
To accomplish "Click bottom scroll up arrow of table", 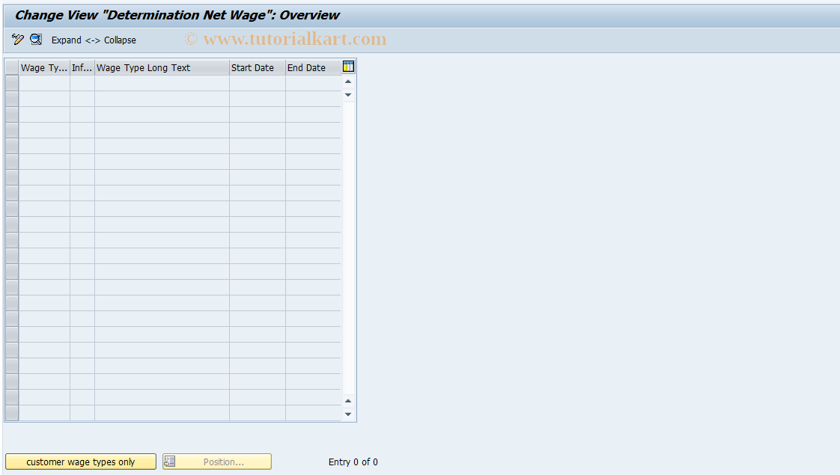I will [x=348, y=401].
